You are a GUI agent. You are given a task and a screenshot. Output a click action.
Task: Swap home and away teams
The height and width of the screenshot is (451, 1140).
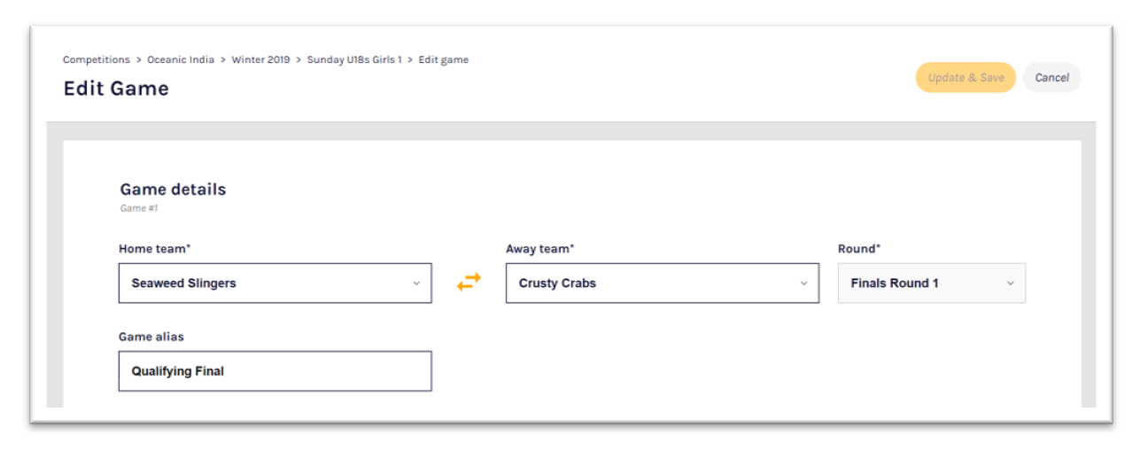pyautogui.click(x=469, y=283)
